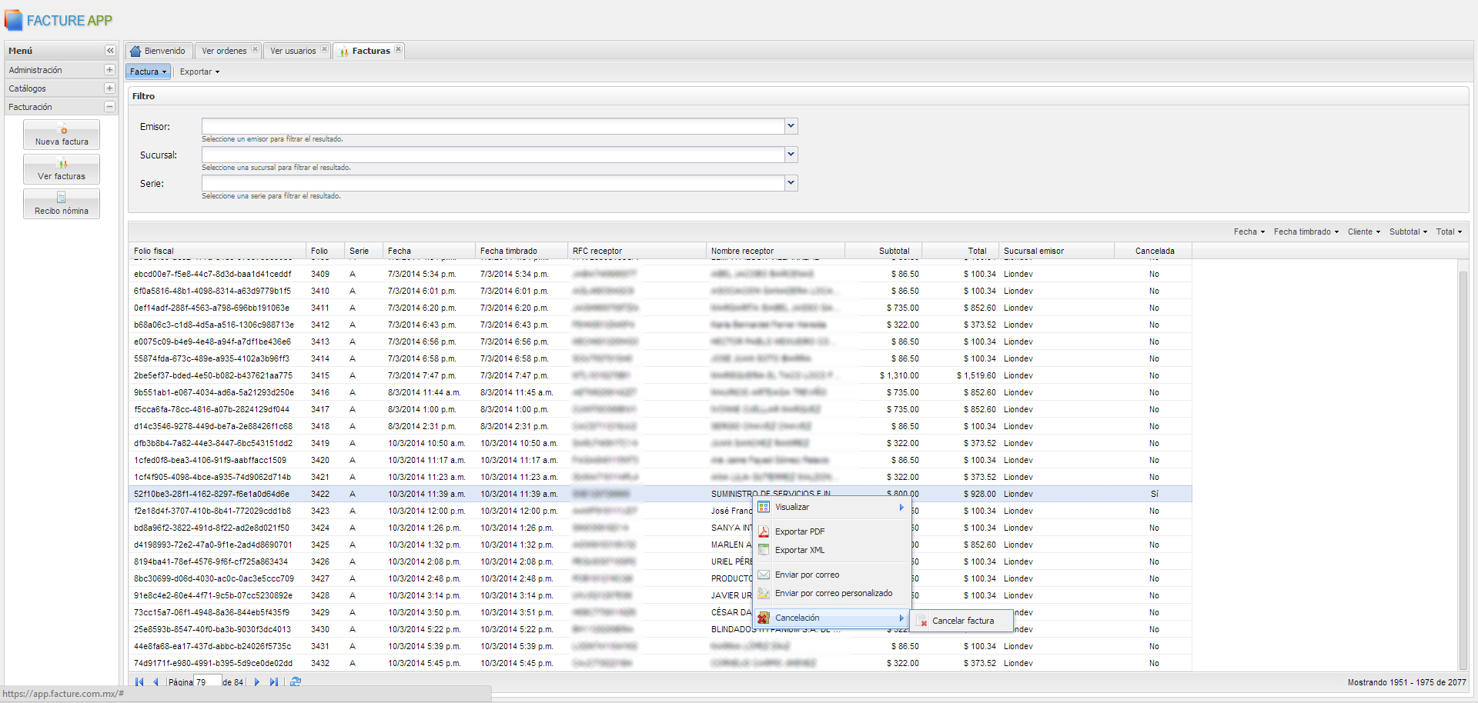
Task: Open the Exportar toolbar menu
Action: point(199,72)
